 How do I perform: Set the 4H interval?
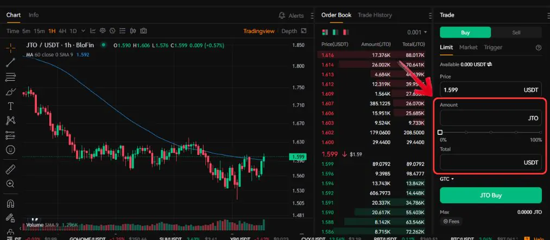(x=62, y=31)
